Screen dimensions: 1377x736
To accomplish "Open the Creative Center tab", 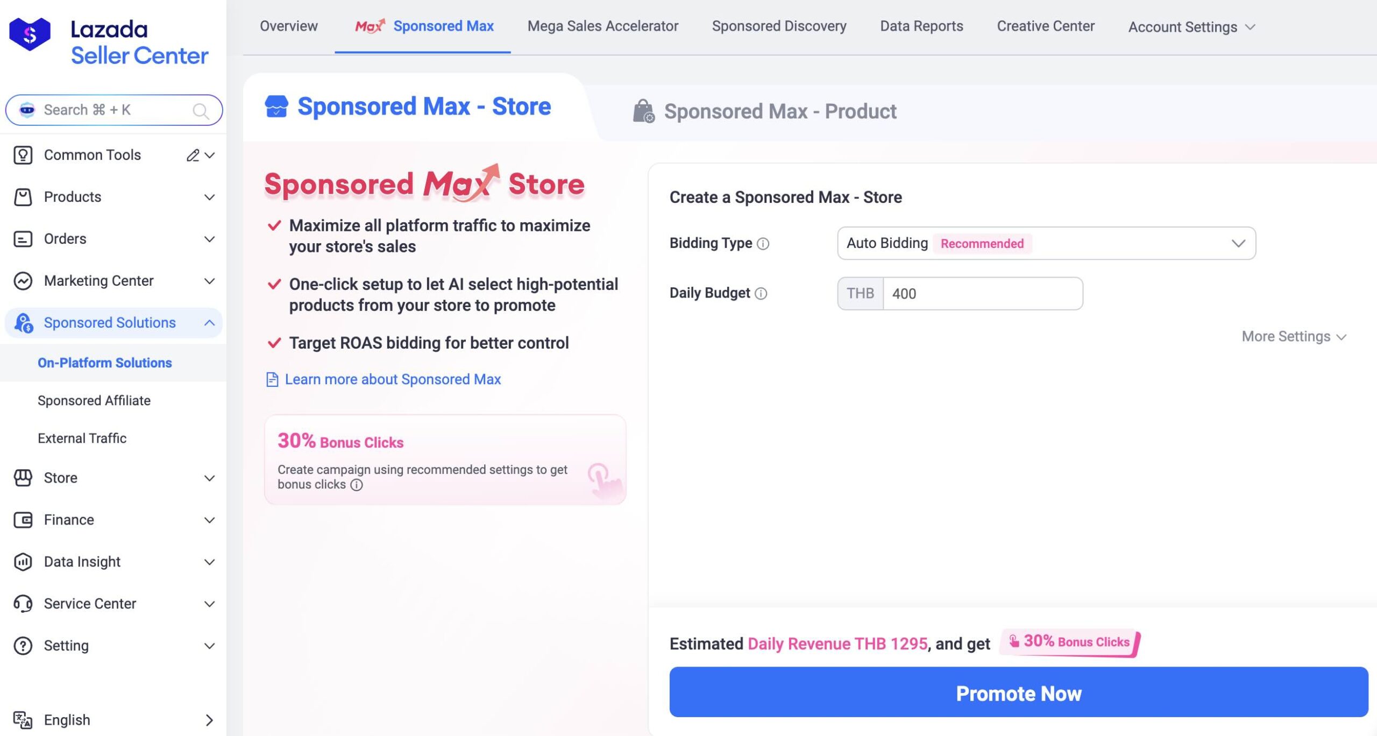I will click(x=1046, y=26).
